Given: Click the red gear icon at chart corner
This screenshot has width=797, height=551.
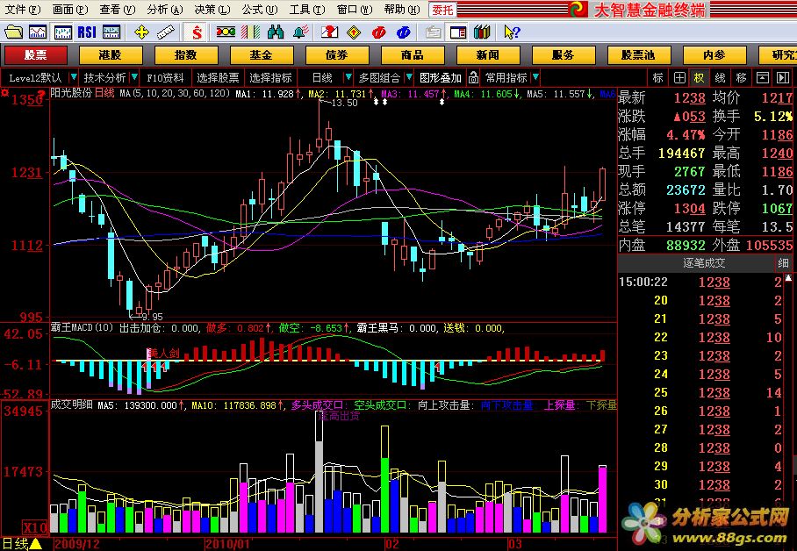Looking at the screenshot, I should 4,93.
